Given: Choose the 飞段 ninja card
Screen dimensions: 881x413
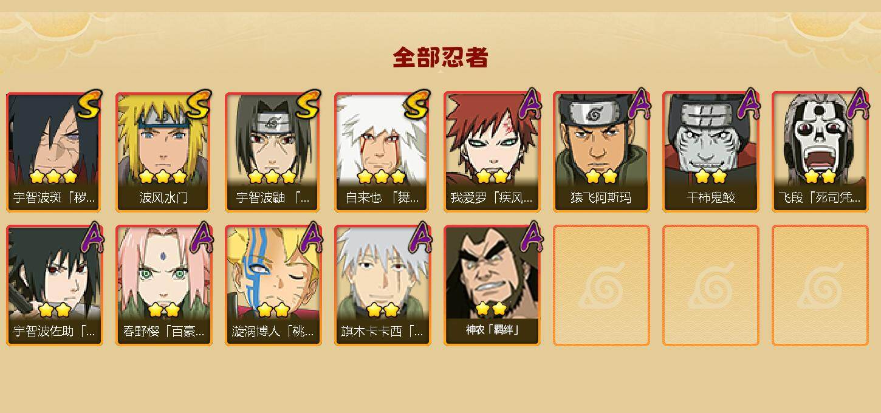Looking at the screenshot, I should (820, 152).
